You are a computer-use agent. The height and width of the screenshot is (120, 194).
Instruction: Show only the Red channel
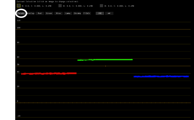pyautogui.click(x=40, y=13)
